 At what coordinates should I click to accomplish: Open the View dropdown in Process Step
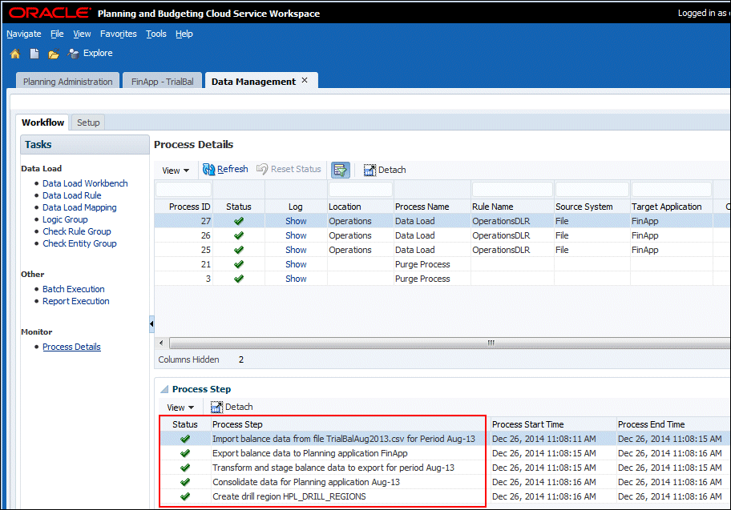tap(180, 408)
